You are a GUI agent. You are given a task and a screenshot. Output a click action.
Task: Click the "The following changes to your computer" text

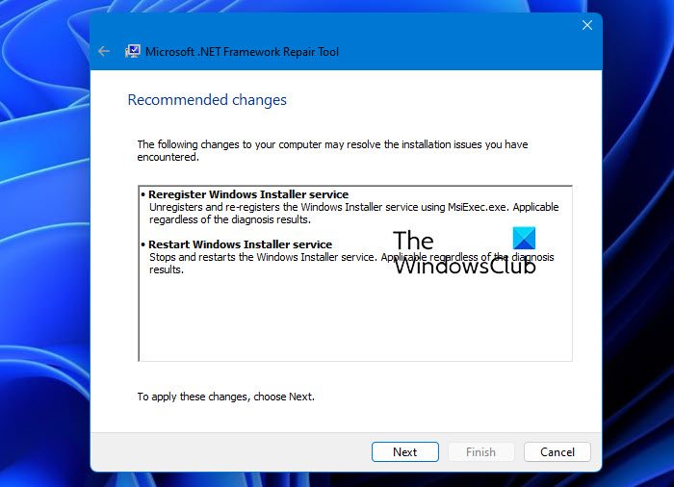tap(332, 150)
